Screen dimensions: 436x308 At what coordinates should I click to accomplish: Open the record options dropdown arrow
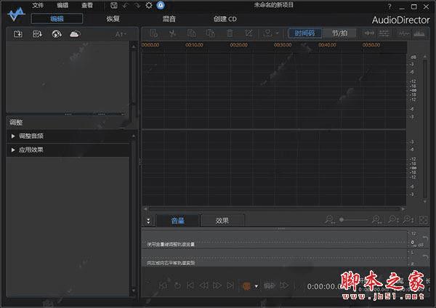257,286
